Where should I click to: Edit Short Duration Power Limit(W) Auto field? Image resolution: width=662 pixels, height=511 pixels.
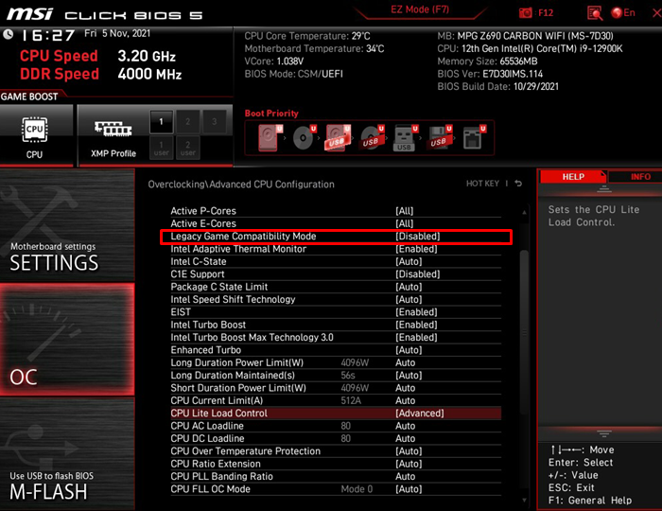click(x=406, y=388)
